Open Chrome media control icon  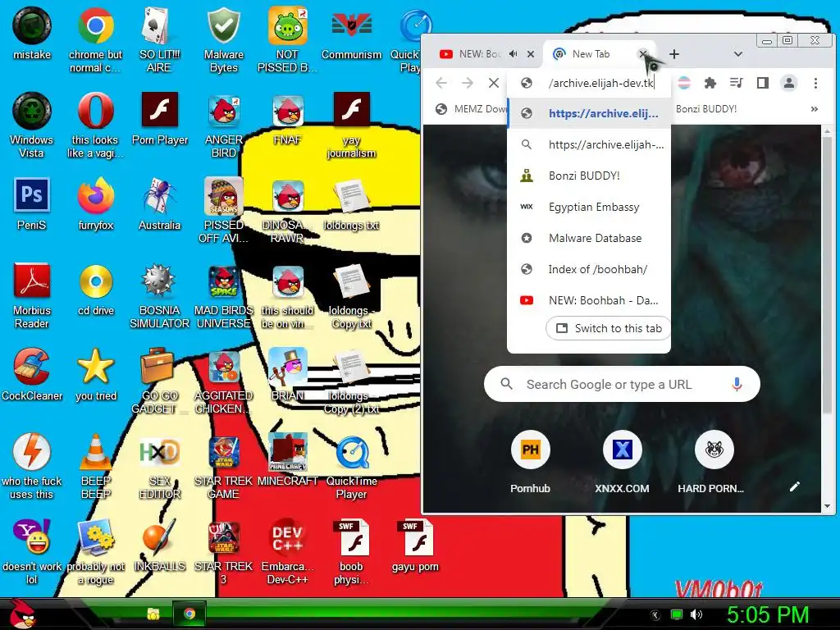pyautogui.click(x=737, y=83)
